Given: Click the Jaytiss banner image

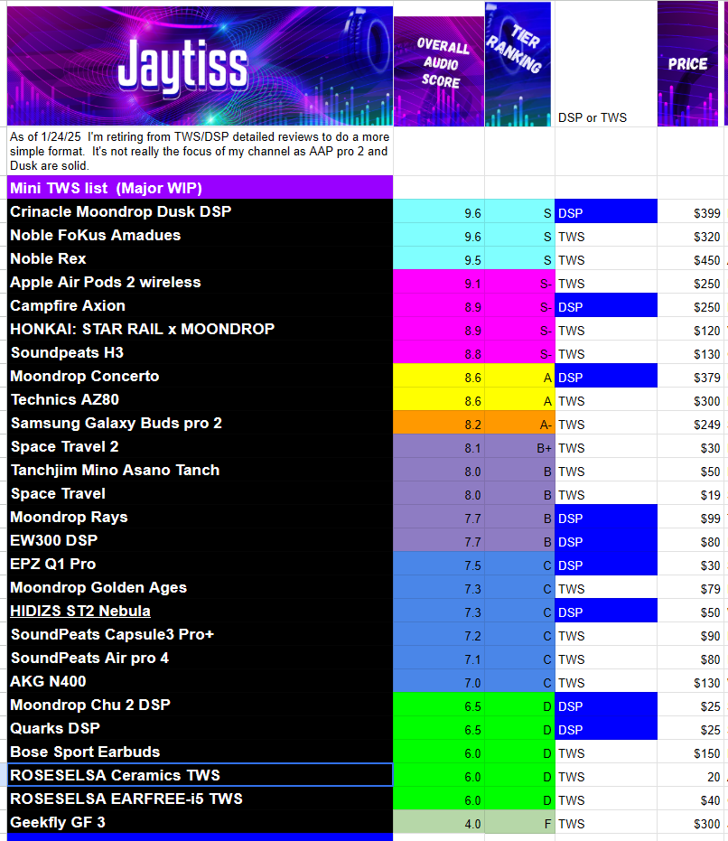Looking at the screenshot, I should click(200, 66).
